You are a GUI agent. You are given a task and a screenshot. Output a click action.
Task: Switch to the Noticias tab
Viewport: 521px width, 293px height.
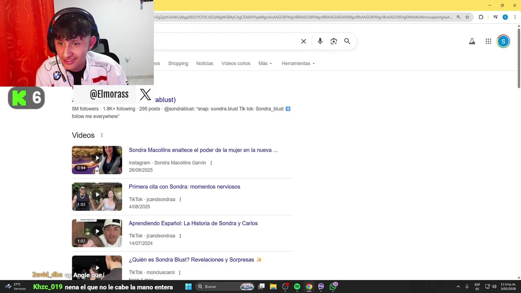(205, 63)
